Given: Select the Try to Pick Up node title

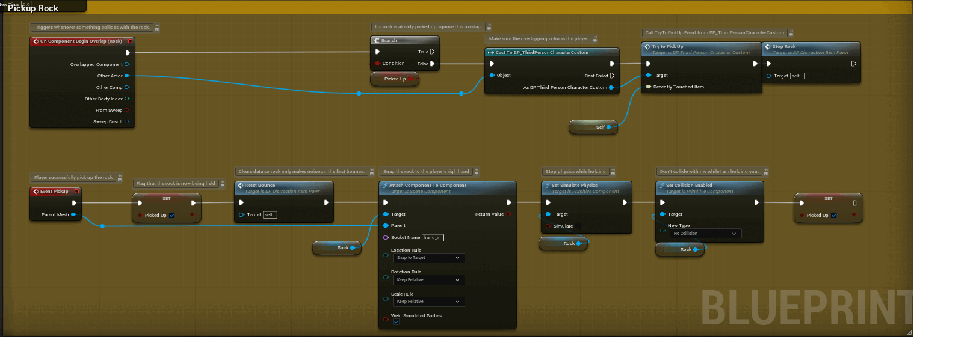Looking at the screenshot, I should coord(667,46).
